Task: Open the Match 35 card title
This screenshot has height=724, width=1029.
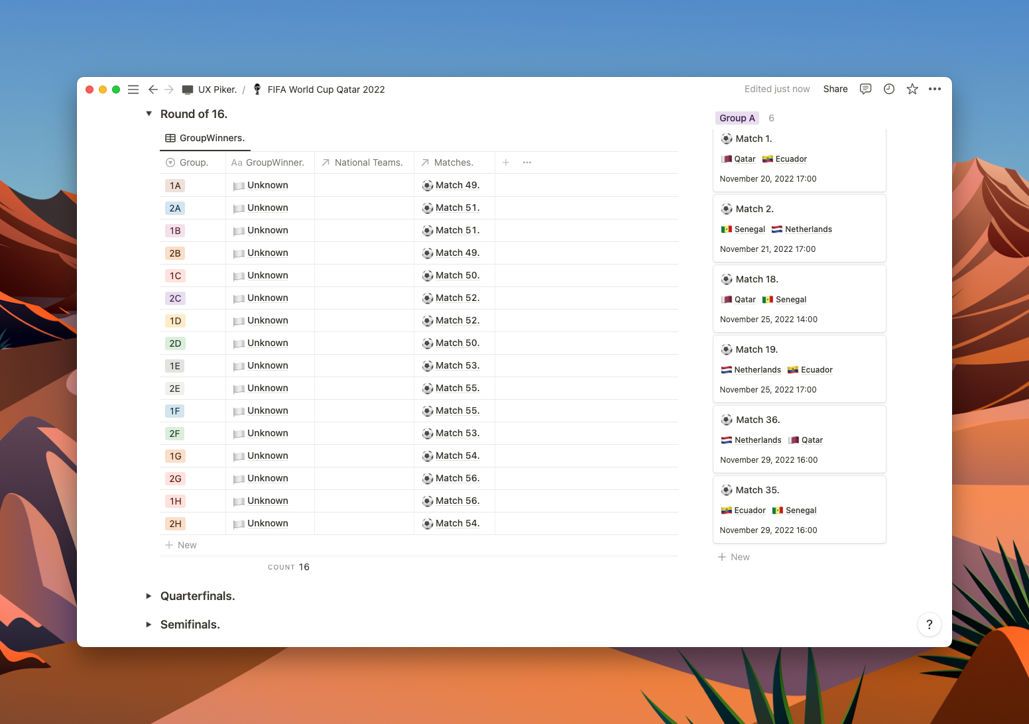Action: 757,490
